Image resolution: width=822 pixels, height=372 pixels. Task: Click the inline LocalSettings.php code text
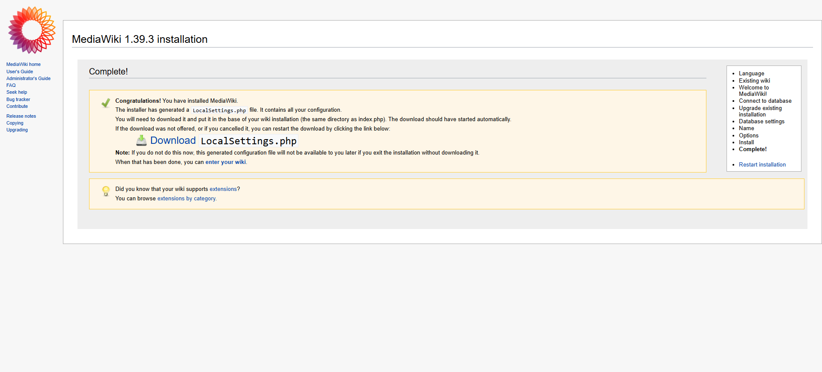[x=219, y=110]
